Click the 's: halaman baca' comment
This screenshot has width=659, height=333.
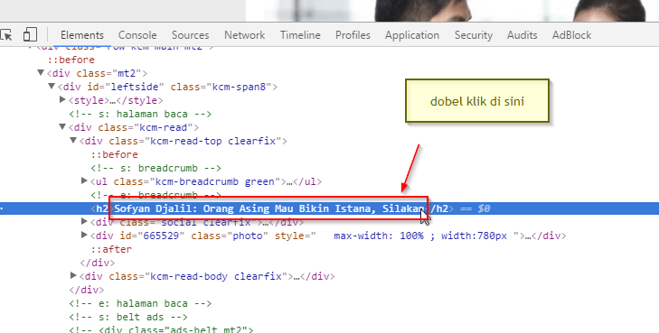(140, 114)
